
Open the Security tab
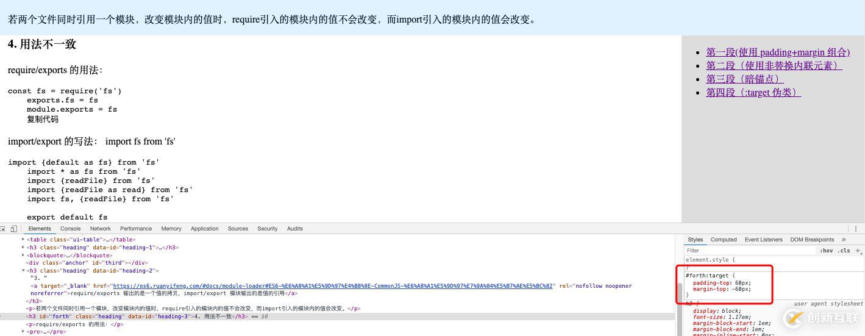tap(268, 229)
